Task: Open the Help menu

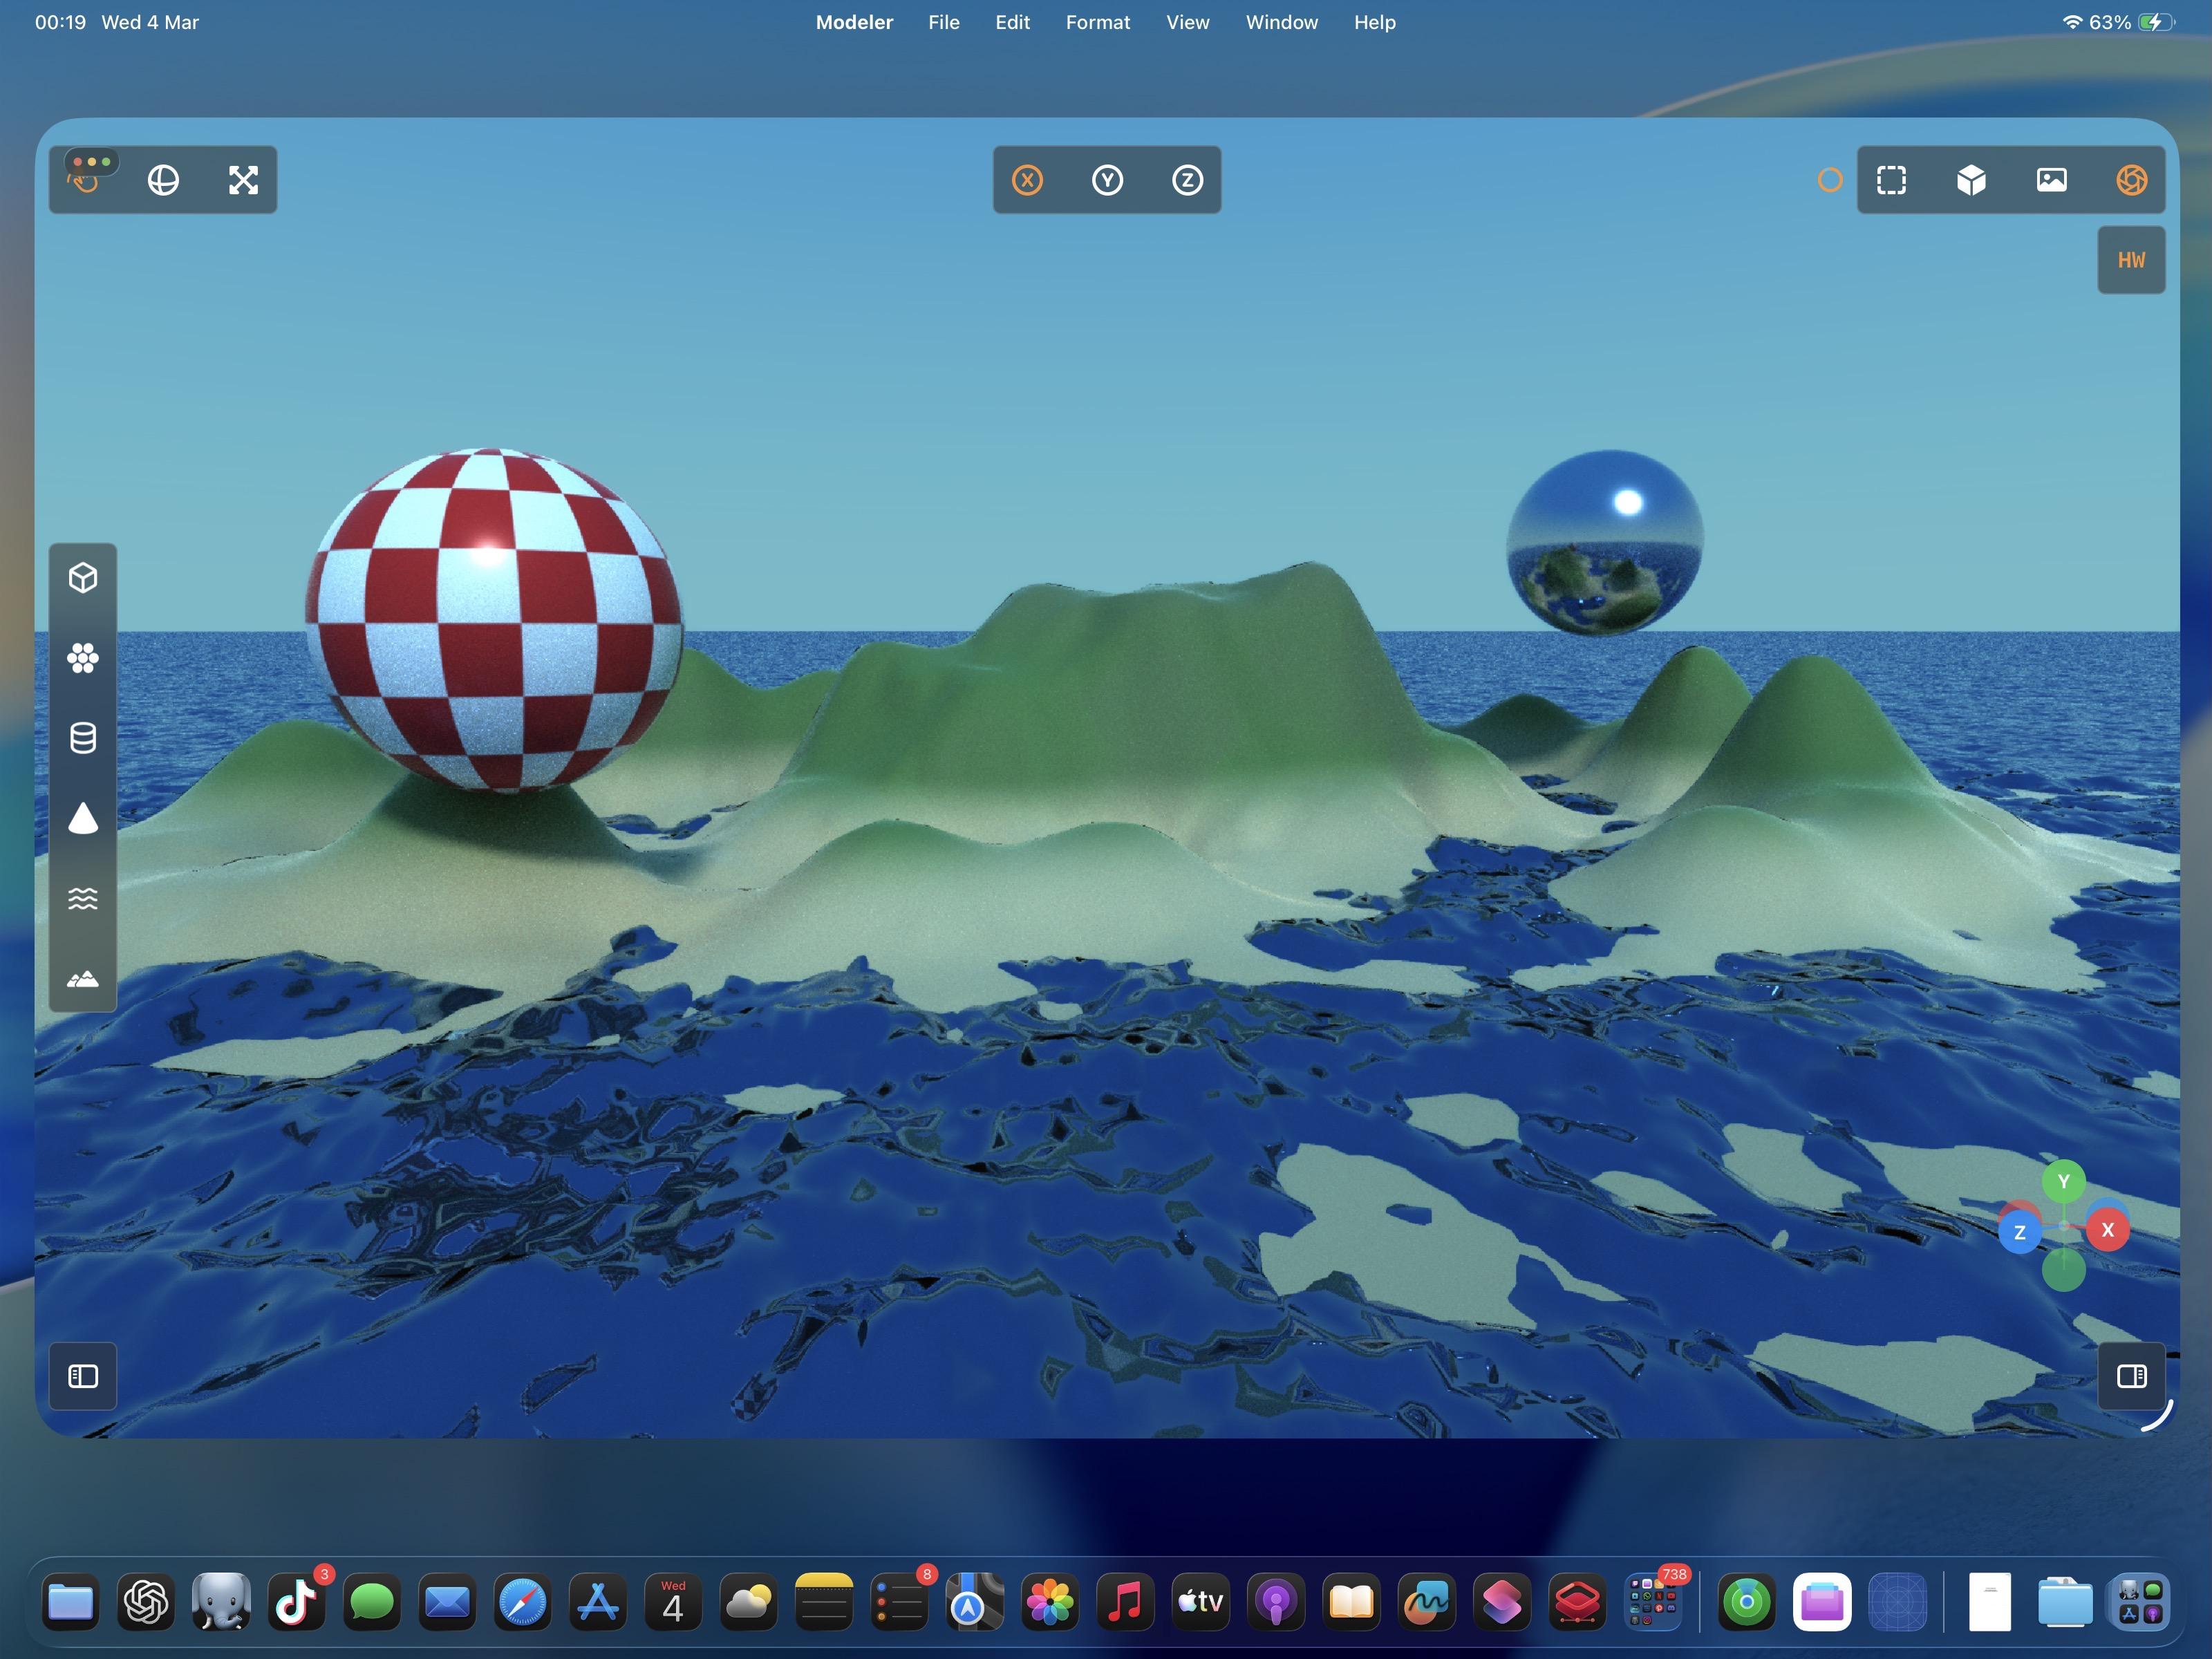Action: (1374, 22)
